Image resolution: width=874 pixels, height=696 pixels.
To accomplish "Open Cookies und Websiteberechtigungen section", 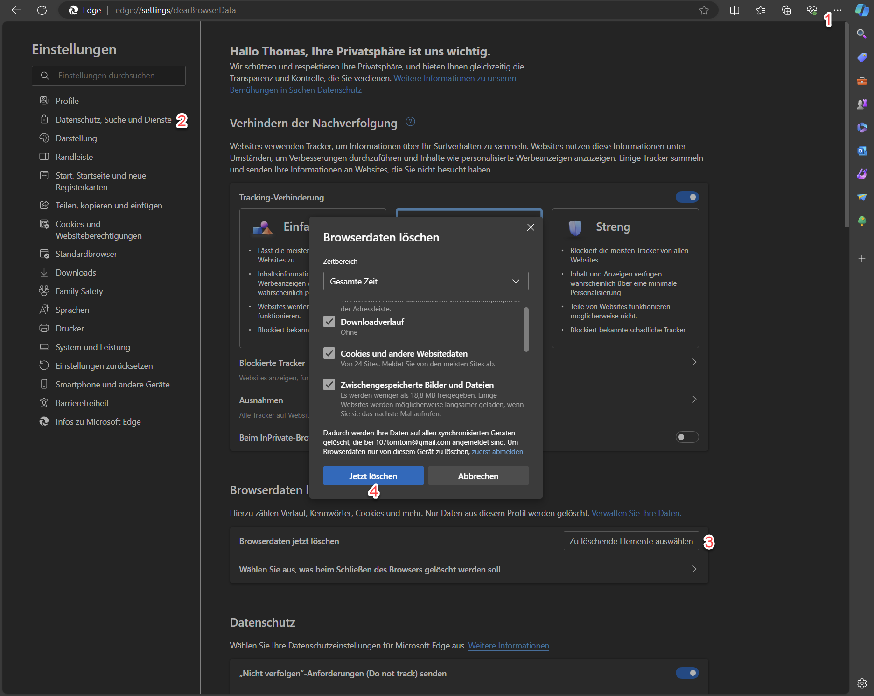I will [98, 230].
